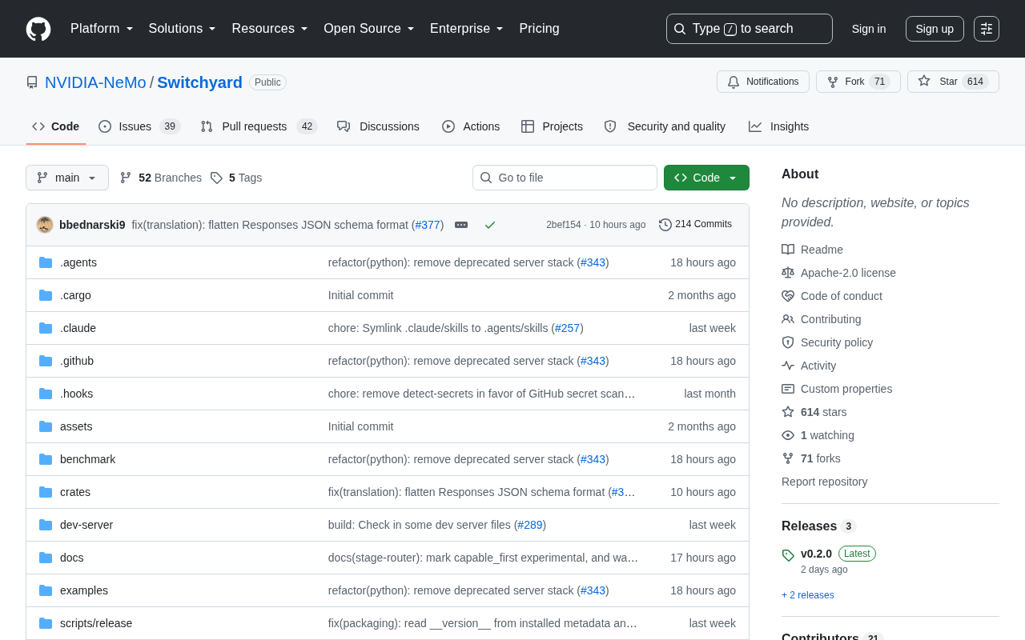Click the .github folder icon
This screenshot has height=640, width=1025.
click(46, 361)
